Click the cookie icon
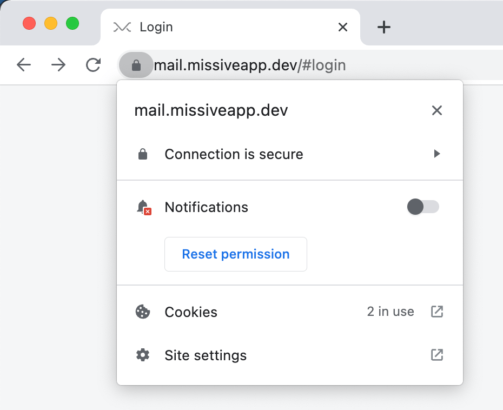This screenshot has height=410, width=503. (143, 312)
